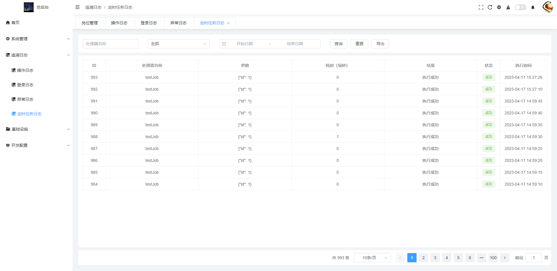Image resolution: width=557 pixels, height=271 pixels.
Task: Go to page 3 in pagination
Action: pos(435,258)
